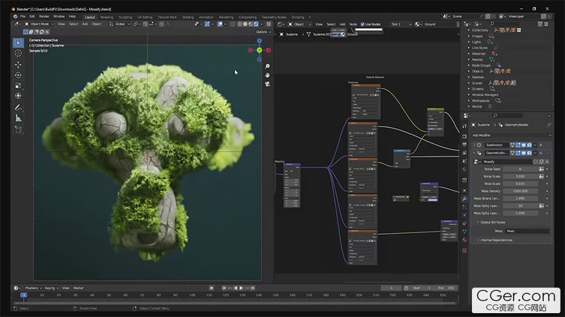This screenshot has width=565, height=317.
Task: Click the Scene name field
Action: click(465, 17)
